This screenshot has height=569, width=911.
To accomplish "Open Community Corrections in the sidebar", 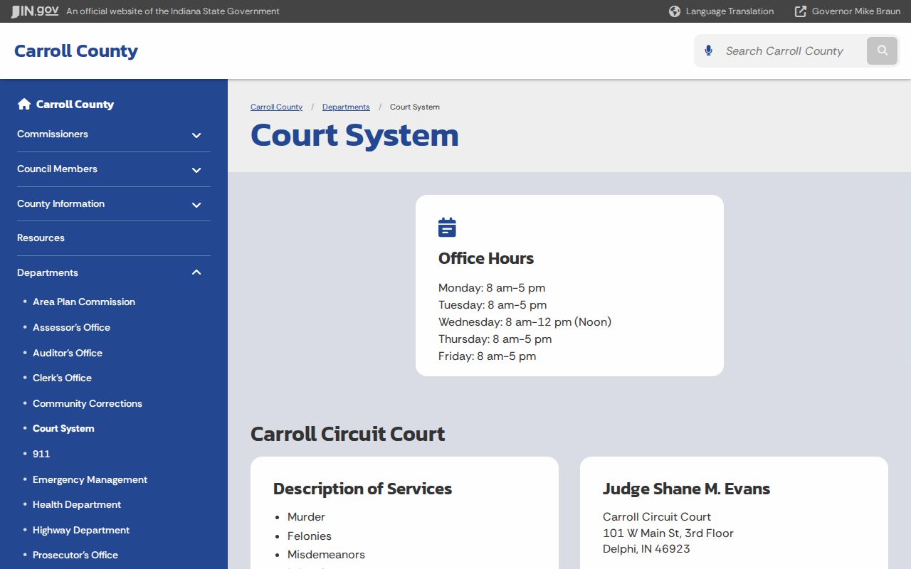I will (x=88, y=403).
